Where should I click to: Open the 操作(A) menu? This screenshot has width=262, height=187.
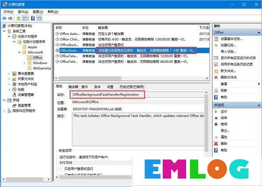[23, 12]
